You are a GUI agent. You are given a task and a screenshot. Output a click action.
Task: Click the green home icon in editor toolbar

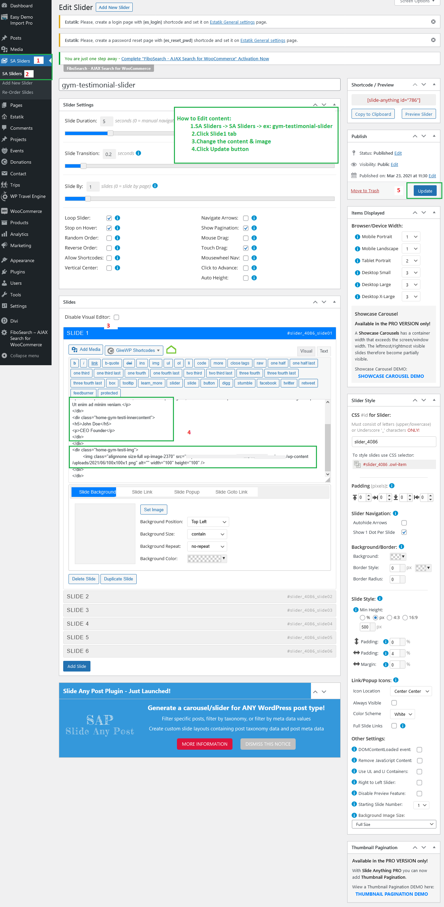tap(171, 350)
